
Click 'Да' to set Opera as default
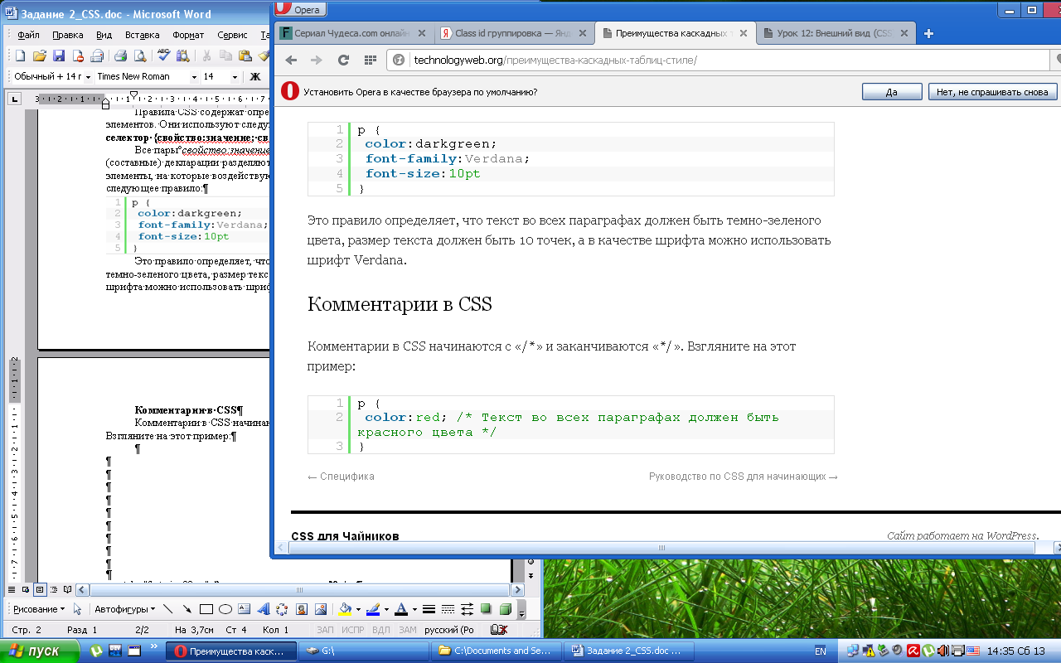click(x=892, y=92)
